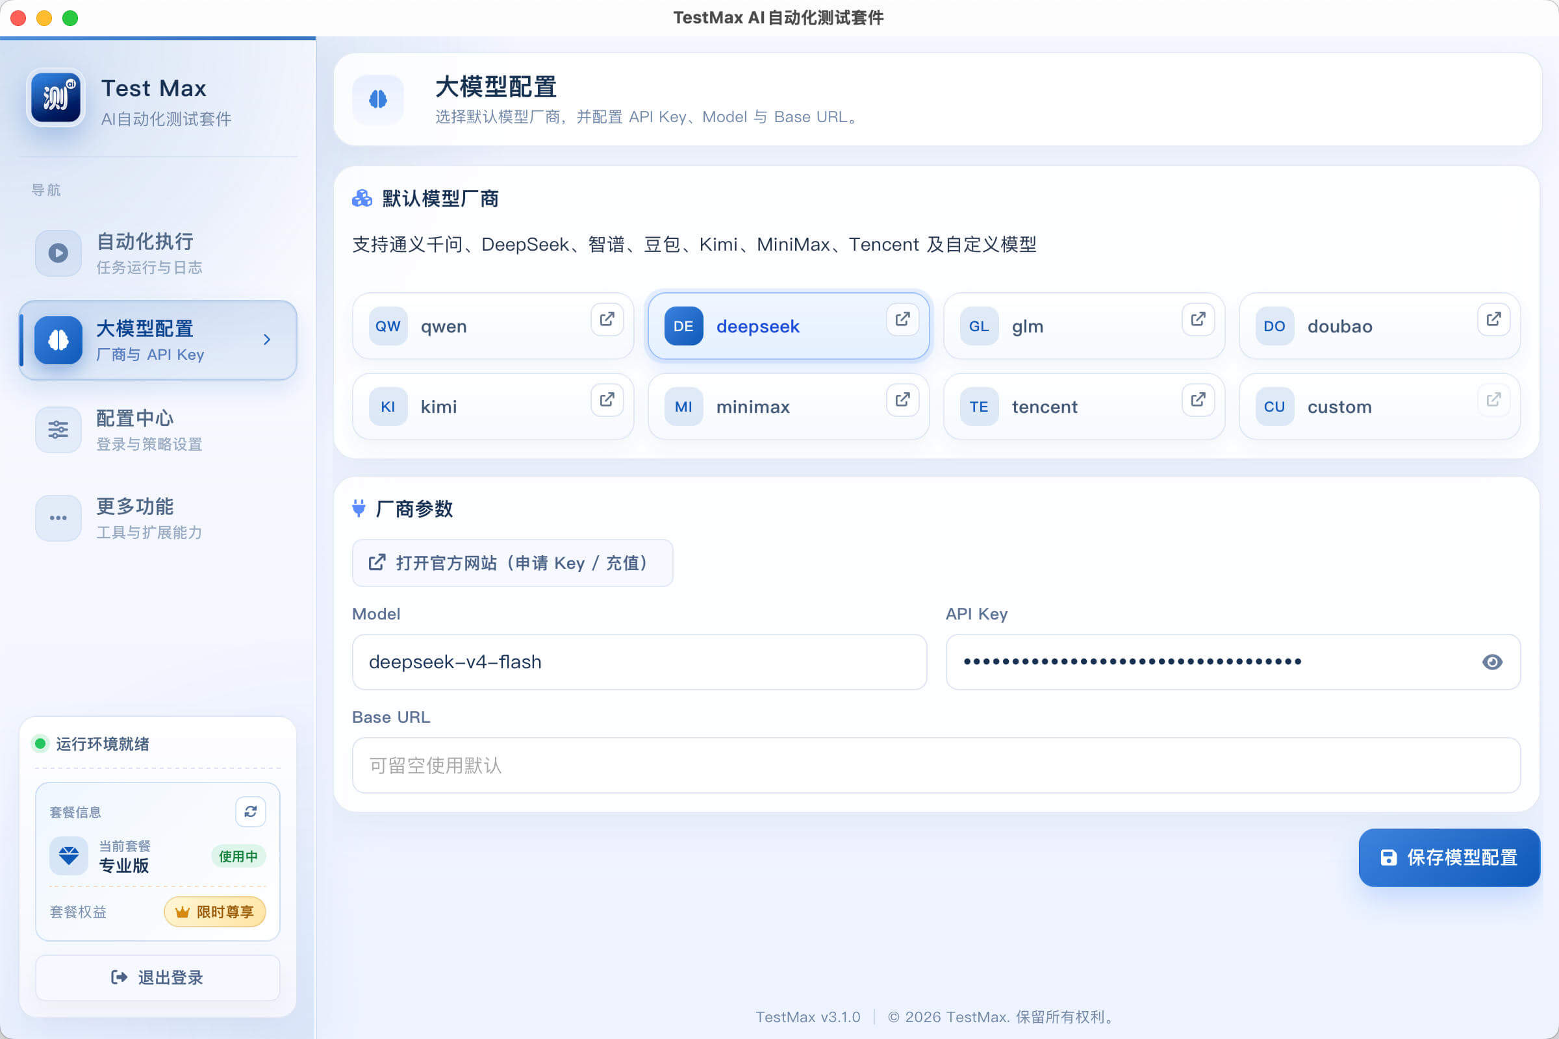Click the QW badge on qwen card
This screenshot has height=1039, width=1559.
click(x=388, y=326)
